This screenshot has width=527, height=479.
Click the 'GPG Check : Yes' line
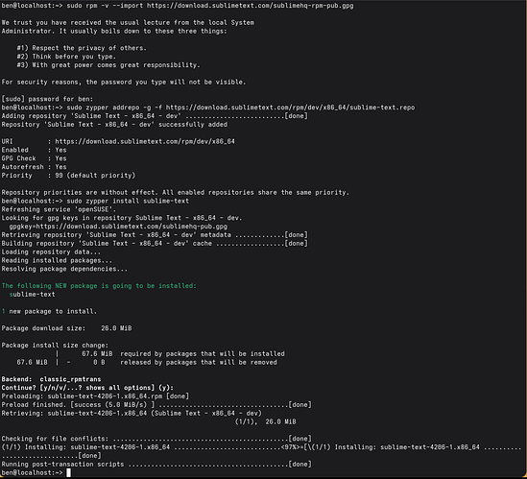pos(34,158)
